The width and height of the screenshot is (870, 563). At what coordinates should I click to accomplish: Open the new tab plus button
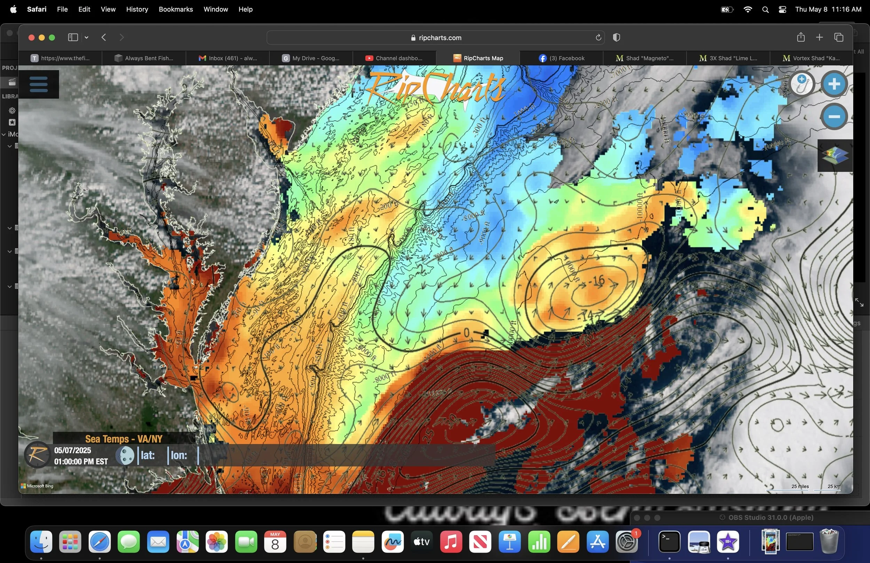click(x=819, y=37)
